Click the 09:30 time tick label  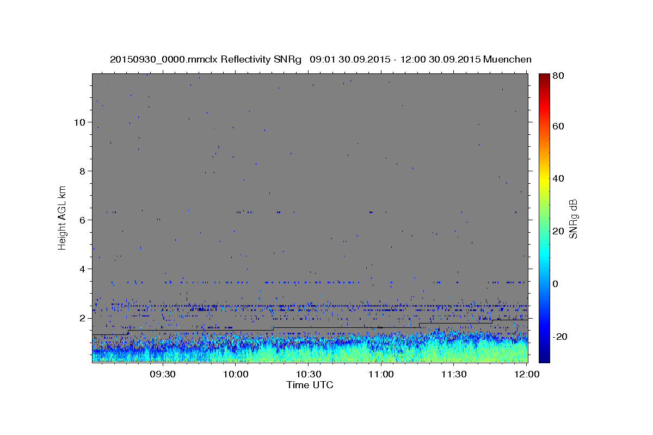click(162, 374)
